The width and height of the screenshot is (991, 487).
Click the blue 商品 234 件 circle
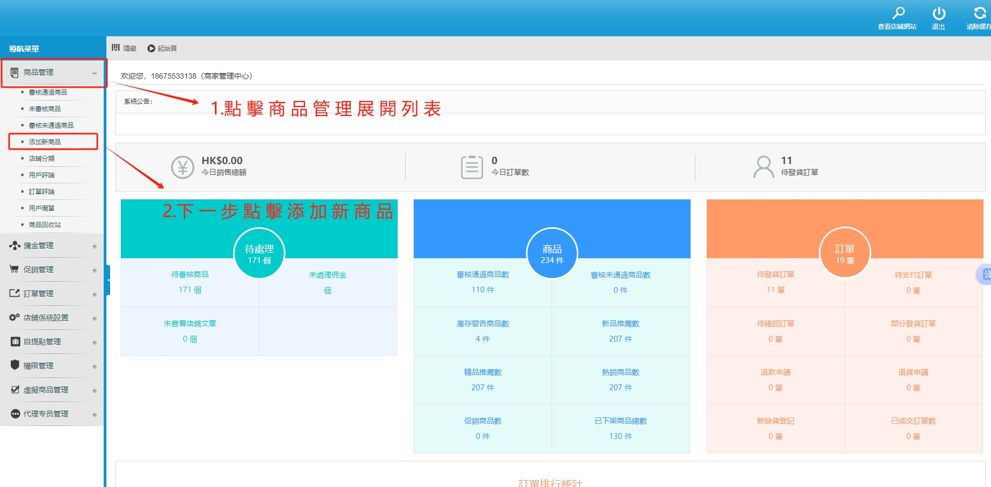pos(552,253)
